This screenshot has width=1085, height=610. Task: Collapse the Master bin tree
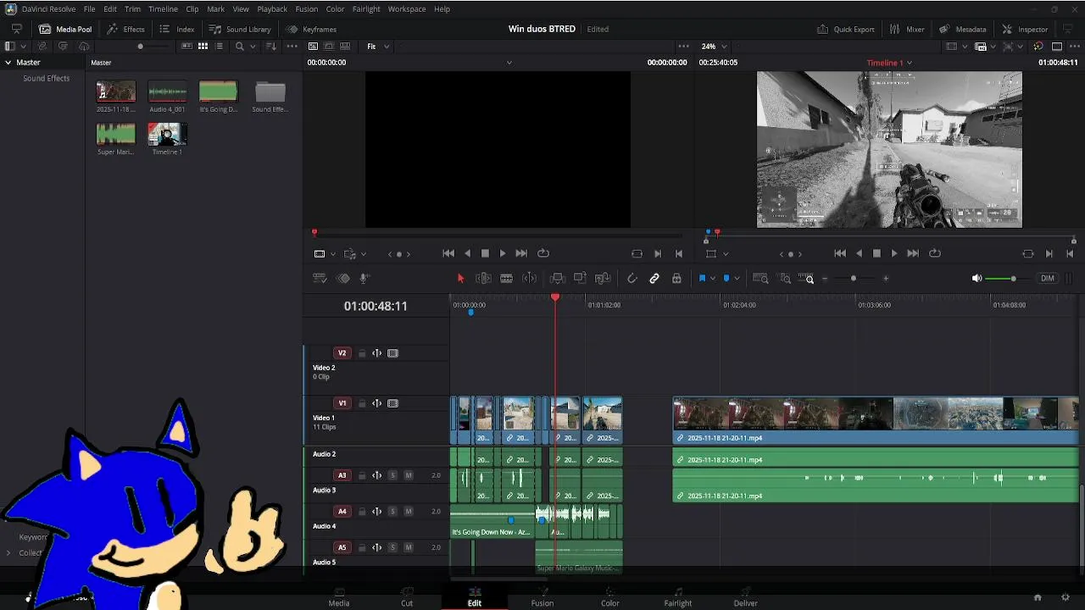tap(8, 63)
